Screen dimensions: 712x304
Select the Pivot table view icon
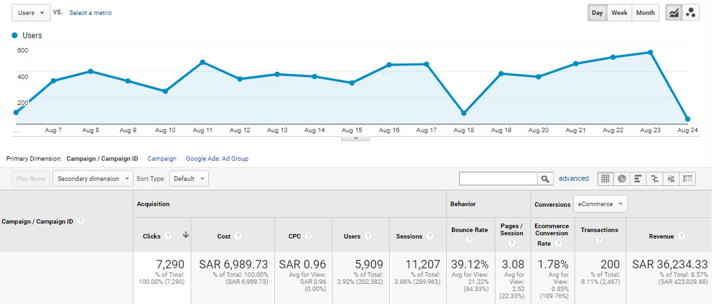[687, 179]
